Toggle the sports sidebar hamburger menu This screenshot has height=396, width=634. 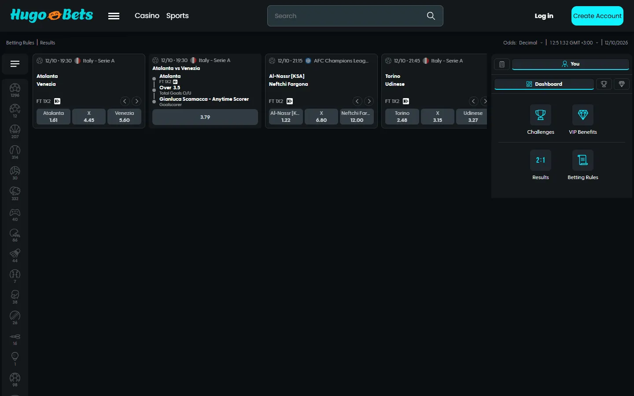tap(15, 64)
